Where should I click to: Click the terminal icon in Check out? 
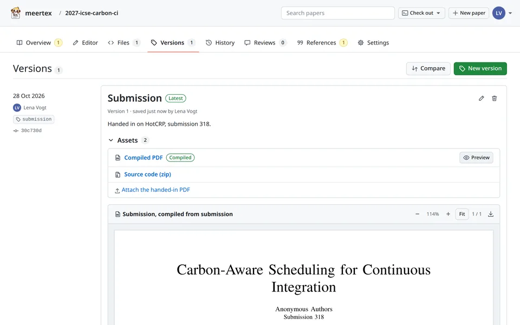[x=405, y=13]
